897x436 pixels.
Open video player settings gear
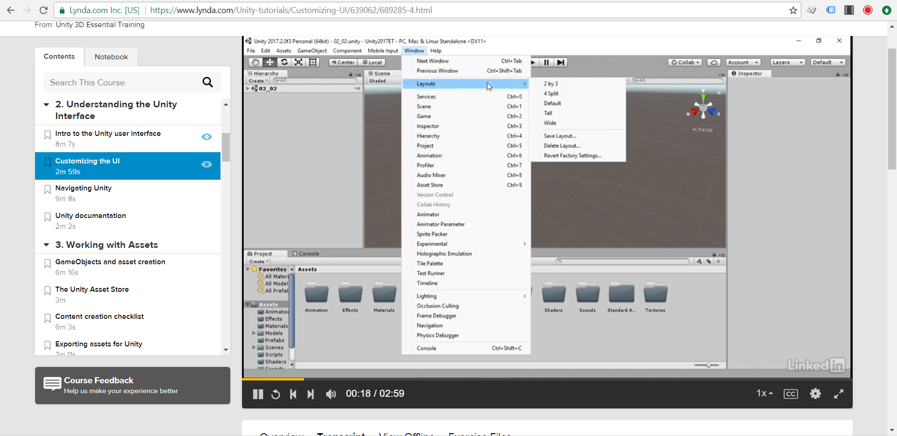tap(815, 394)
